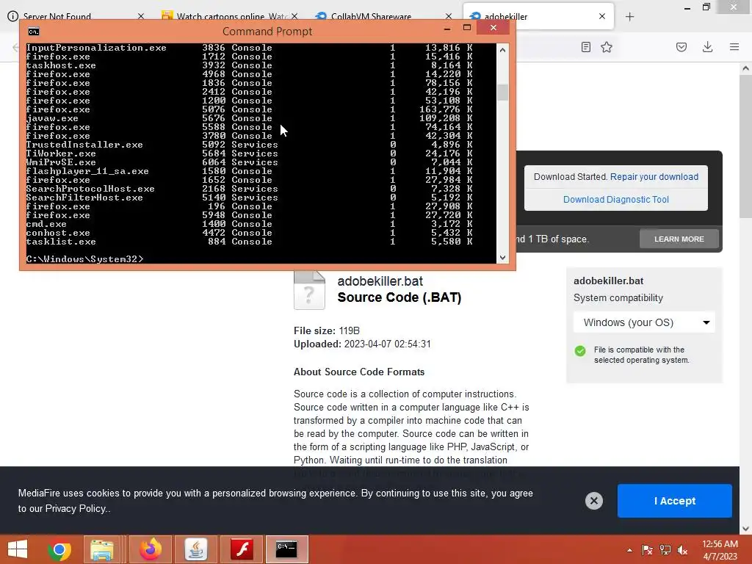Click the javaw.exe process row
The height and width of the screenshot is (564, 752).
tap(250, 118)
